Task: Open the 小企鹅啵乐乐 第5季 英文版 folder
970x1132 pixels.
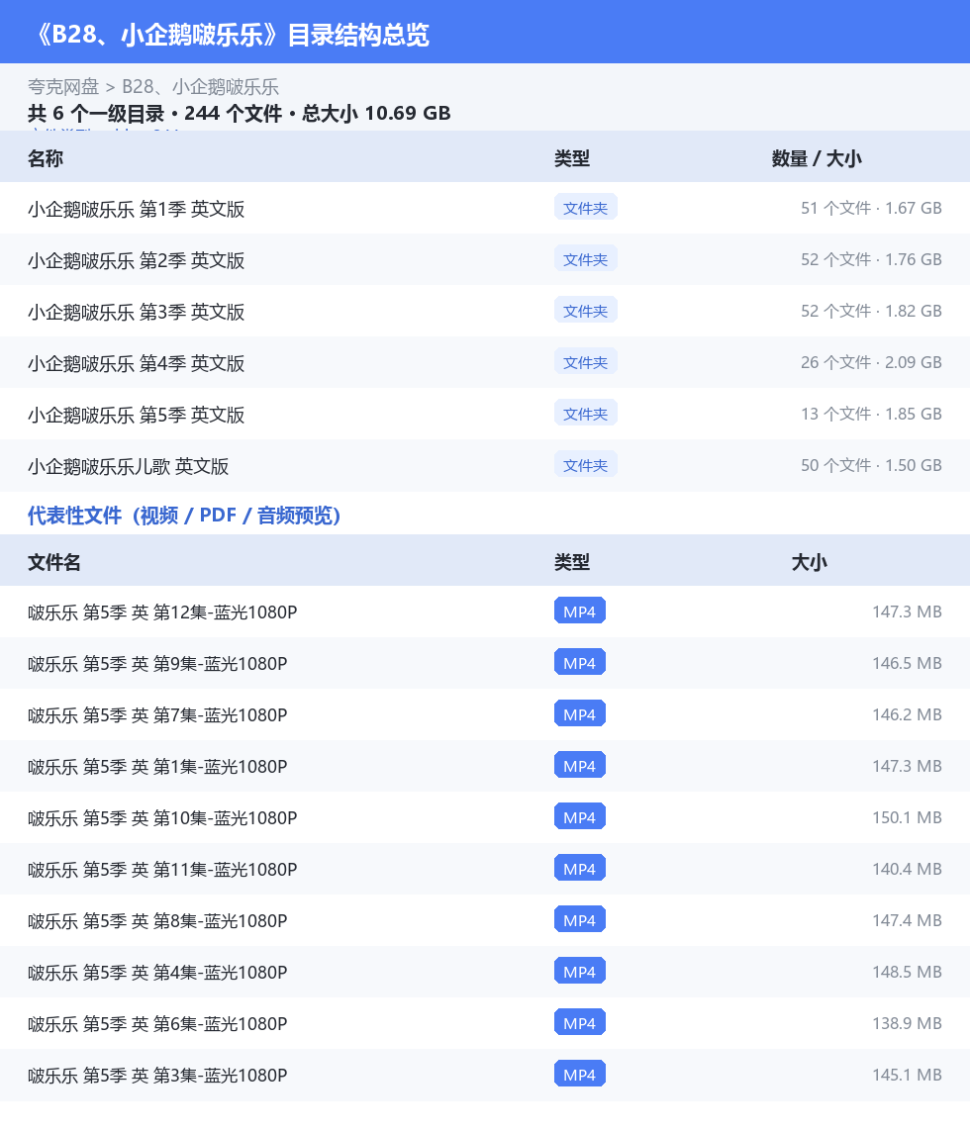Action: tap(136, 415)
